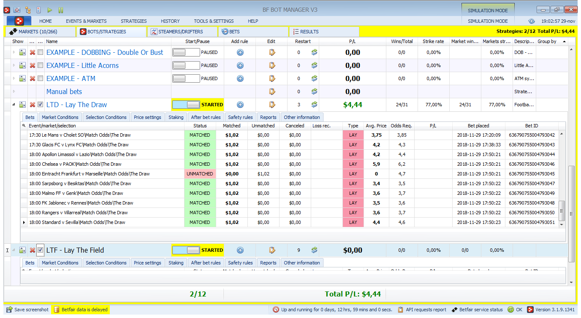The width and height of the screenshot is (581, 318).
Task: Click the upper SIMULATION MODE button
Action: tap(487, 10)
